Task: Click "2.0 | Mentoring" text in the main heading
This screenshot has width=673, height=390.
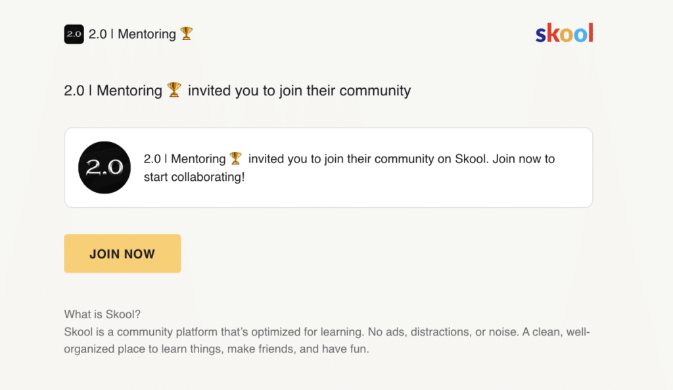Action: pos(112,91)
